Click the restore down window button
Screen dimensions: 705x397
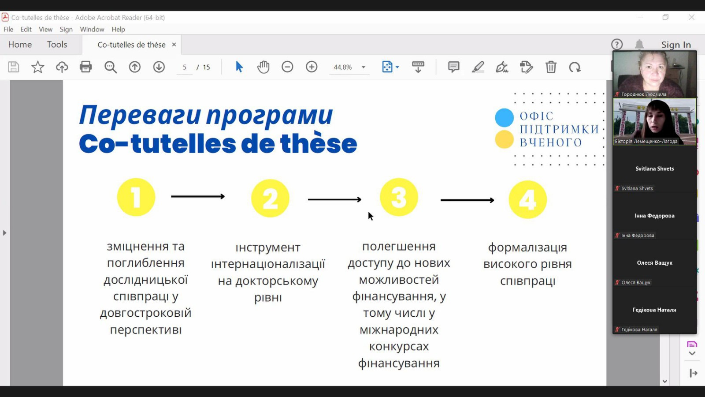click(x=665, y=17)
